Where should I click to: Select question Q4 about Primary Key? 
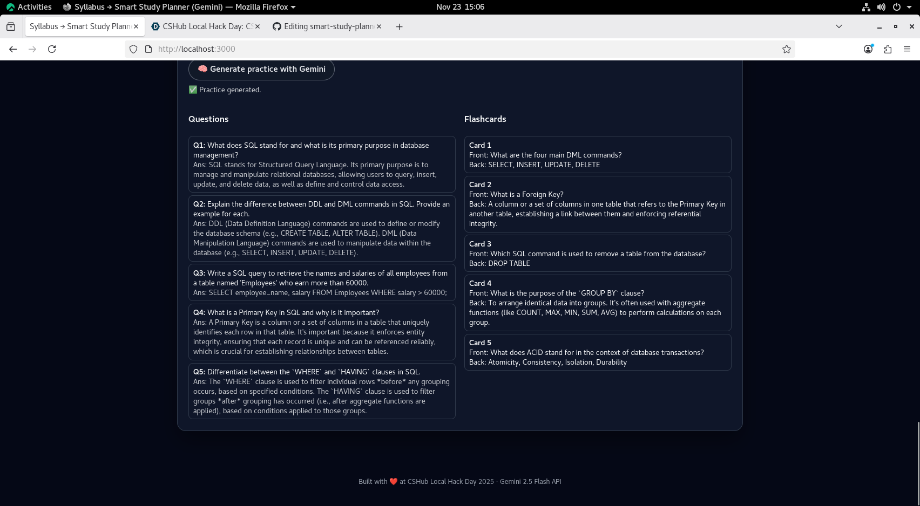coord(322,332)
